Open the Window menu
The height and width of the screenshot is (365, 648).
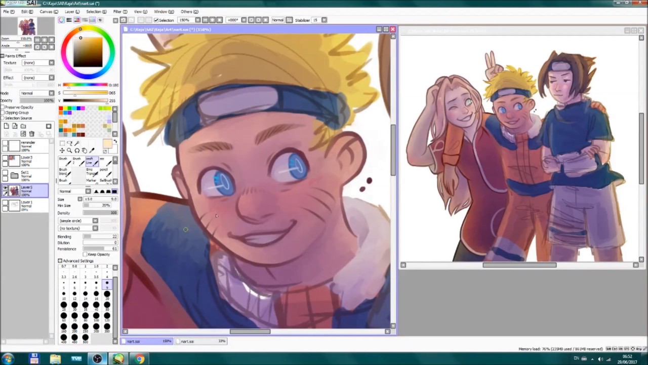[164, 12]
